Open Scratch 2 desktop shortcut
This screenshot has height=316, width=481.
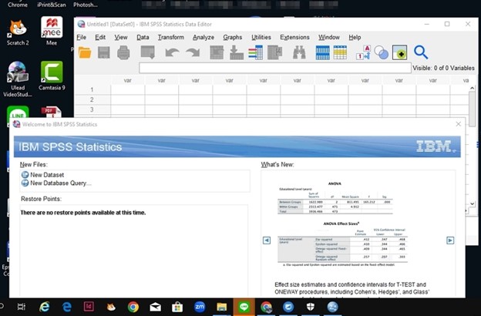click(18, 32)
